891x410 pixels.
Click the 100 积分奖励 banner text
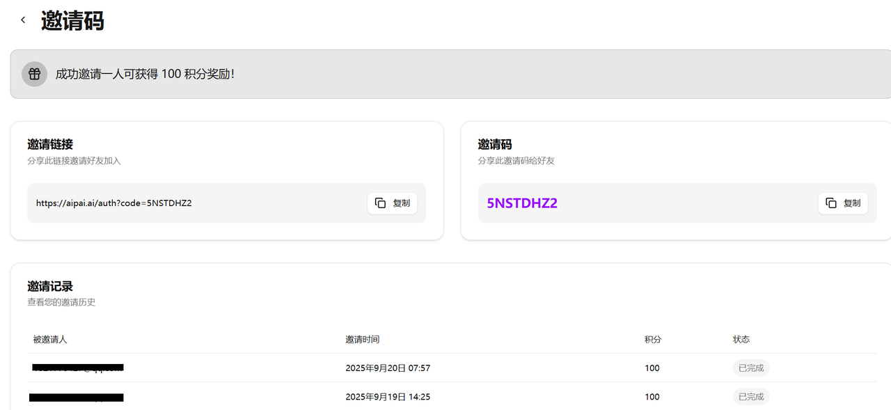click(145, 74)
